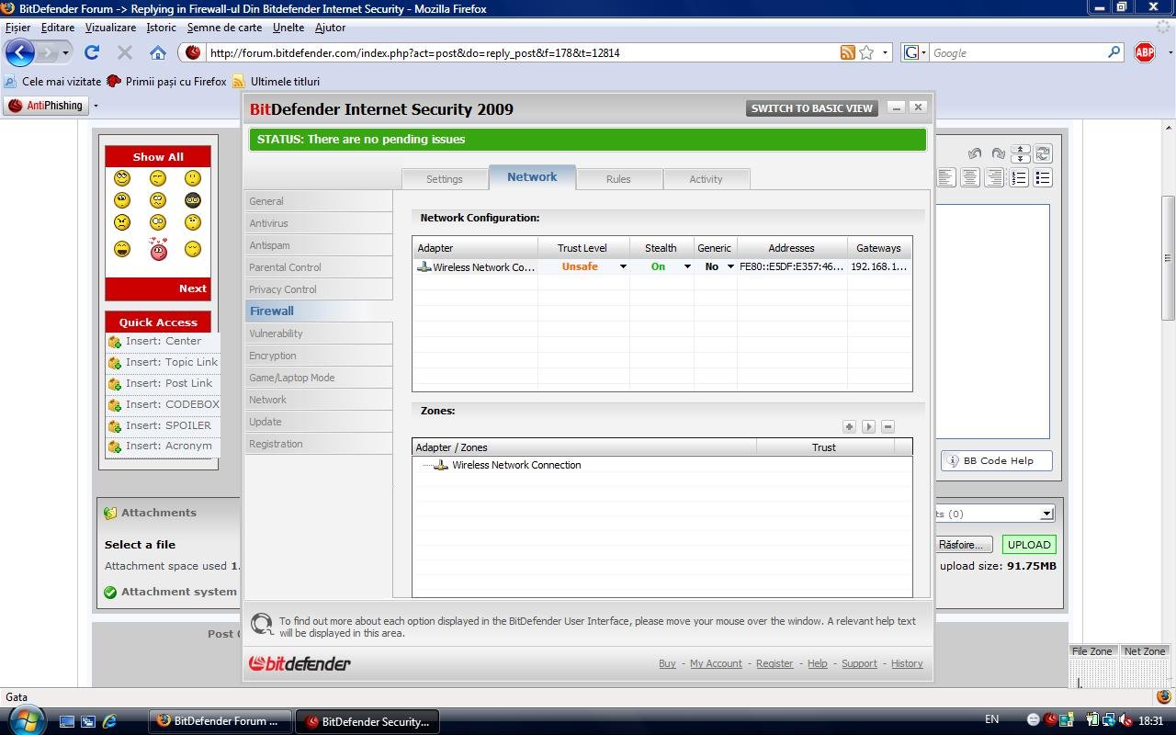Open the My Account link

[x=716, y=663]
